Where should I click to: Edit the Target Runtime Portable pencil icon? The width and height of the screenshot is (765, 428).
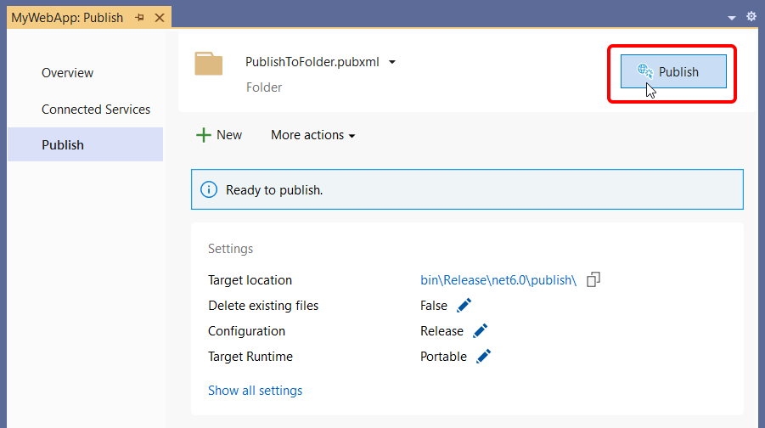point(483,357)
